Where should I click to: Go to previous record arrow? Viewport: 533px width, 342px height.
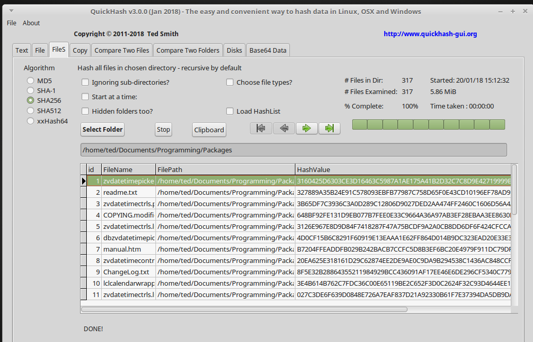284,128
